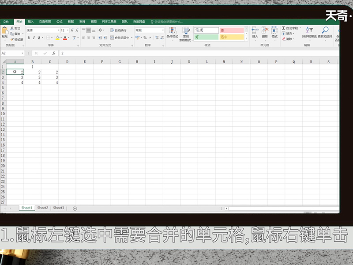Switch to Page Layout (页面布局) tab
353x265 pixels.
pyautogui.click(x=45, y=22)
